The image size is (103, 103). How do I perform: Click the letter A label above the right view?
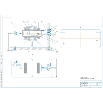click(x=80, y=28)
